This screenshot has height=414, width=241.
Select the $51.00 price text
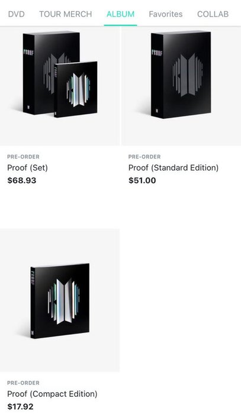point(142,180)
